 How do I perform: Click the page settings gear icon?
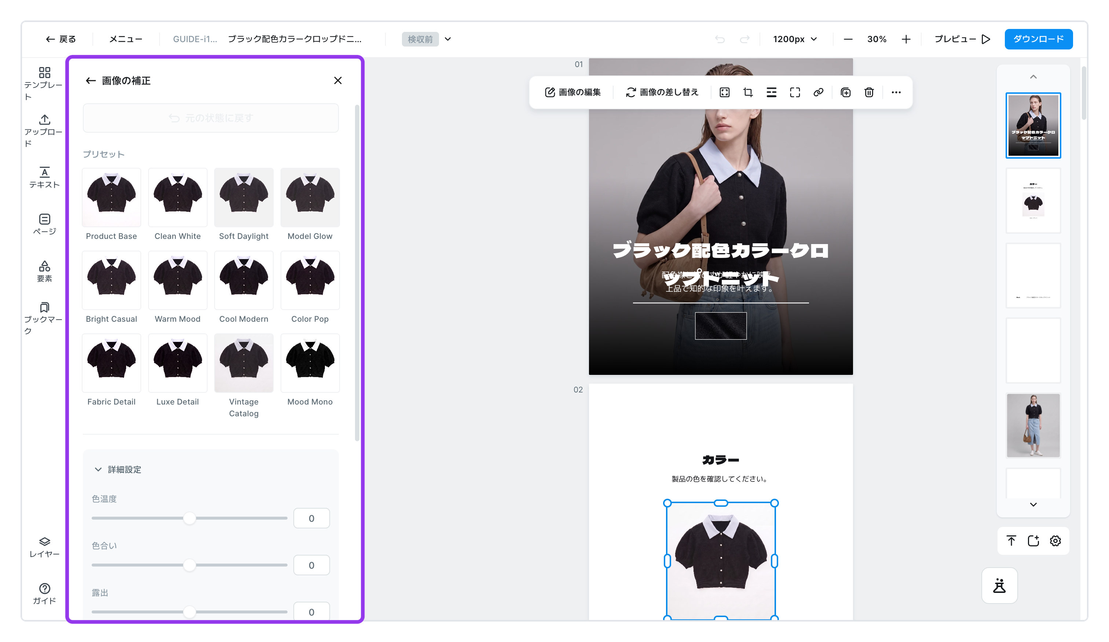tap(1055, 541)
